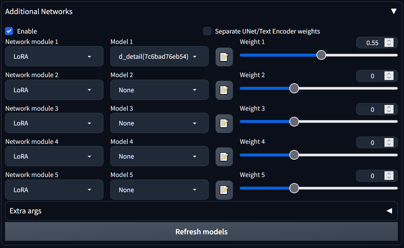Image resolution: width=404 pixels, height=248 pixels.
Task: Increment Weight 2 using the up stepper arrow
Action: tap(389, 74)
